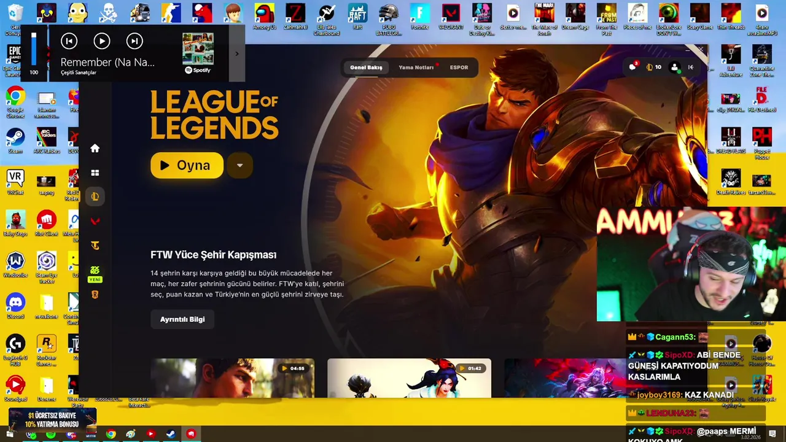Select the FTW Yüce Şehir Kapışması heading
Viewport: 786px width, 442px height.
point(213,255)
